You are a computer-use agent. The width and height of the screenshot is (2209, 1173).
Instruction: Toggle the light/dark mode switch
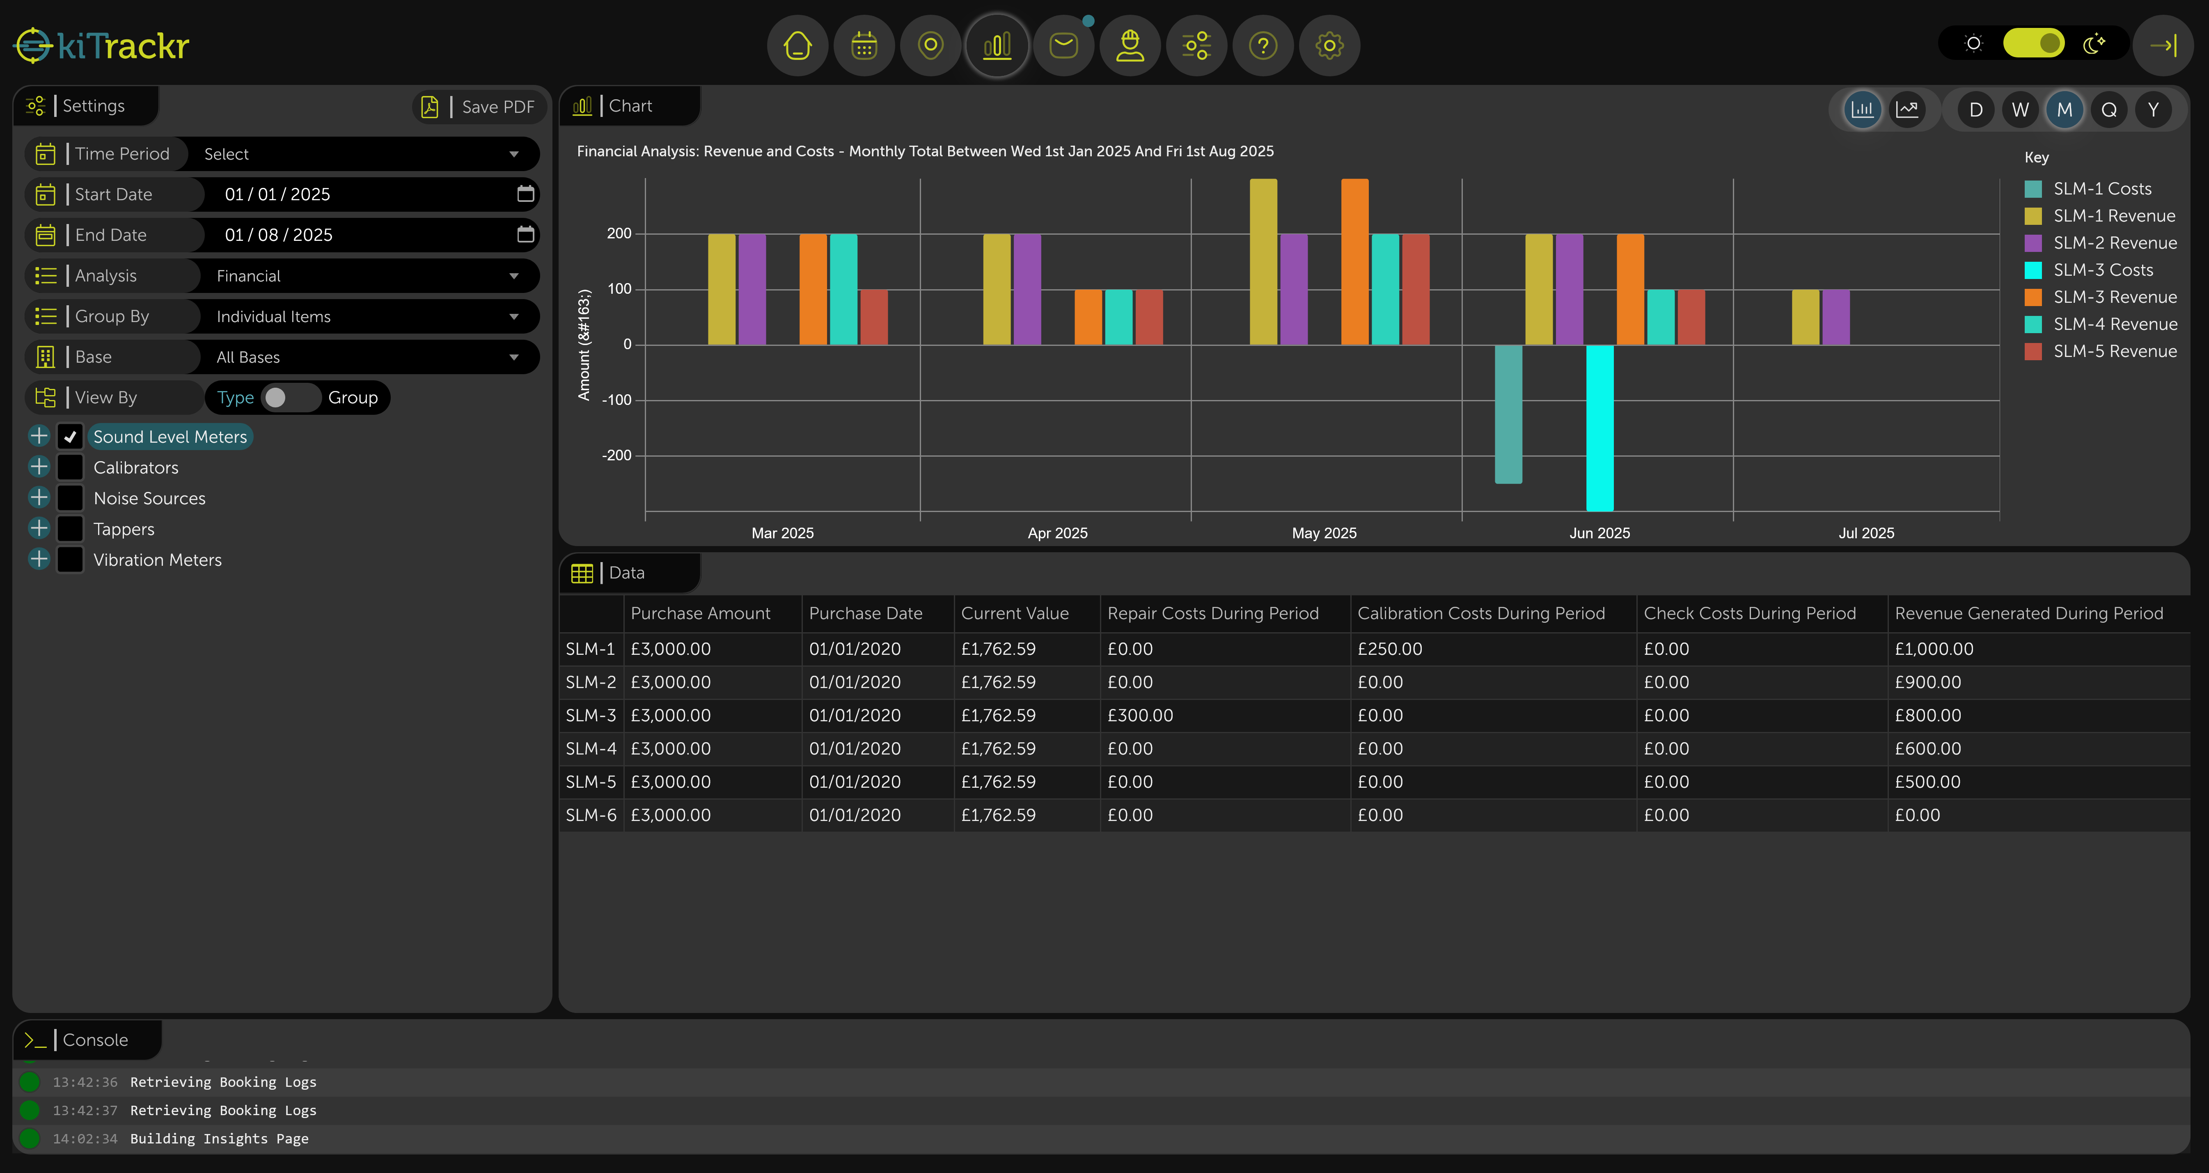2034,42
